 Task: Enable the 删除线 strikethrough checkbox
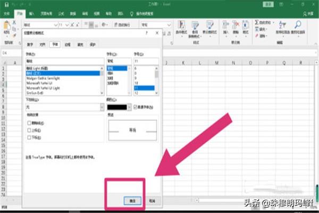[29, 122]
